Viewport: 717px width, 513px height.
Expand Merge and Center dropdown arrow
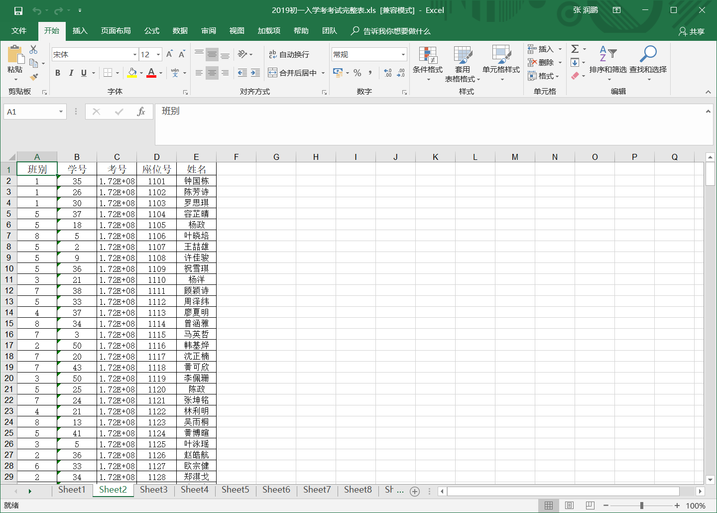click(x=323, y=73)
